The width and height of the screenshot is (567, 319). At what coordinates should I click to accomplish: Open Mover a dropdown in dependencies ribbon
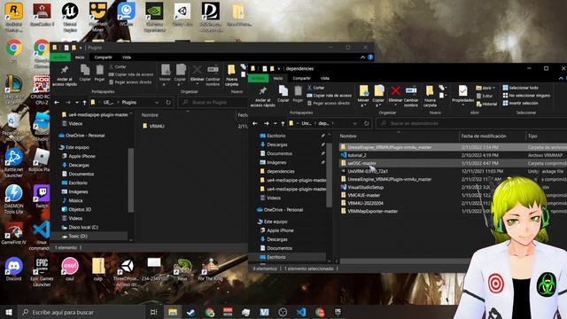[363, 105]
